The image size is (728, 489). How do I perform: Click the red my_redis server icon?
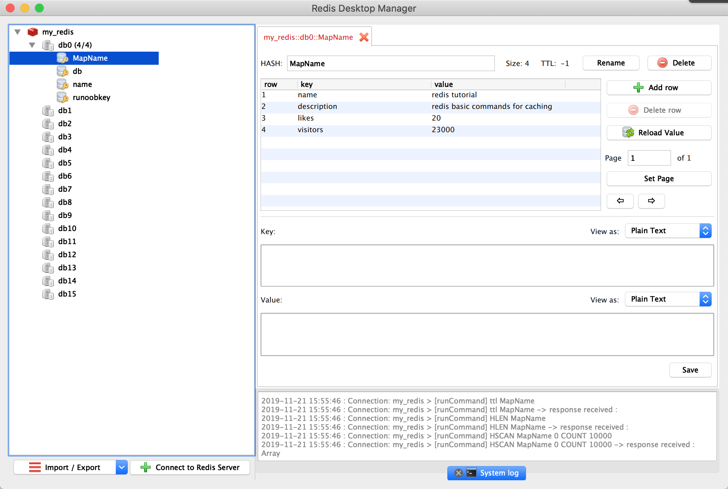33,32
